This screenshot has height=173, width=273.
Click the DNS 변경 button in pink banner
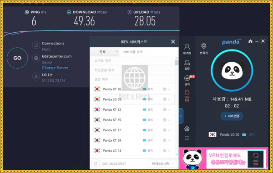pos(256,159)
